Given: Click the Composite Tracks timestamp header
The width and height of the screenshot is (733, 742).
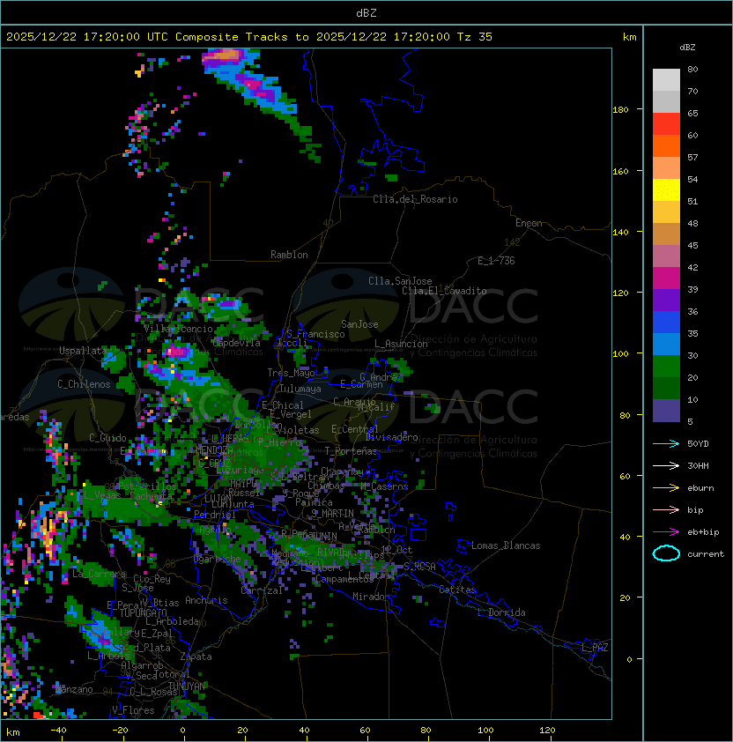Looking at the screenshot, I should 249,37.
